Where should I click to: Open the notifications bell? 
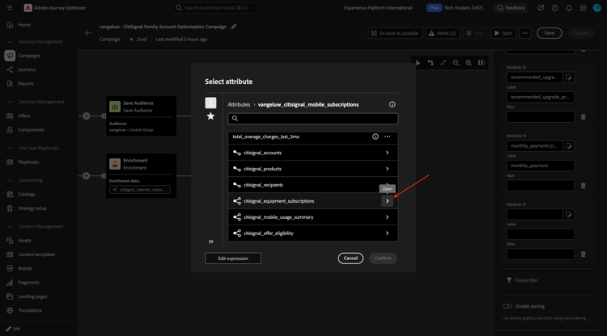(x=569, y=8)
